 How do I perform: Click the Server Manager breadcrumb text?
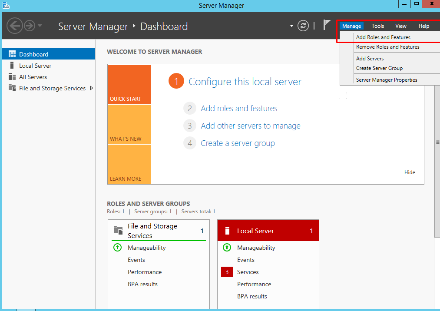point(93,26)
